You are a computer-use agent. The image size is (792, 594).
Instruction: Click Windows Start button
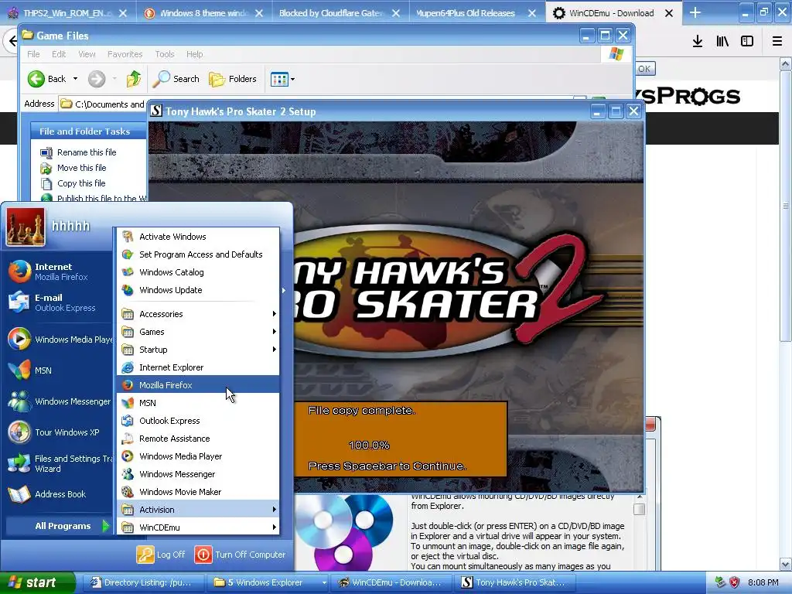[37, 583]
